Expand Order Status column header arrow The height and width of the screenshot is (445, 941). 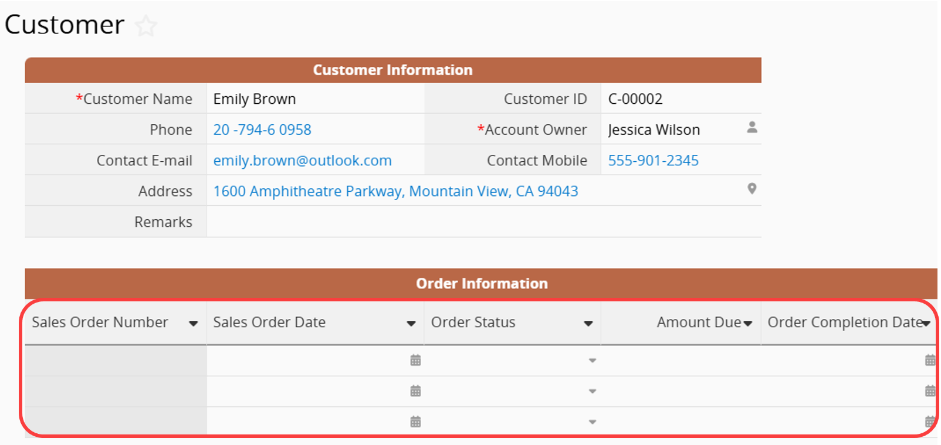pyautogui.click(x=588, y=324)
